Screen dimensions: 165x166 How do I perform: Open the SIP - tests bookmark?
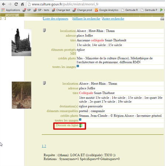click(x=41, y=10)
